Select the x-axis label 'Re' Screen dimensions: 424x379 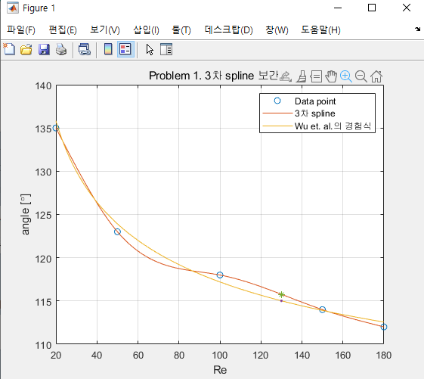(220, 370)
